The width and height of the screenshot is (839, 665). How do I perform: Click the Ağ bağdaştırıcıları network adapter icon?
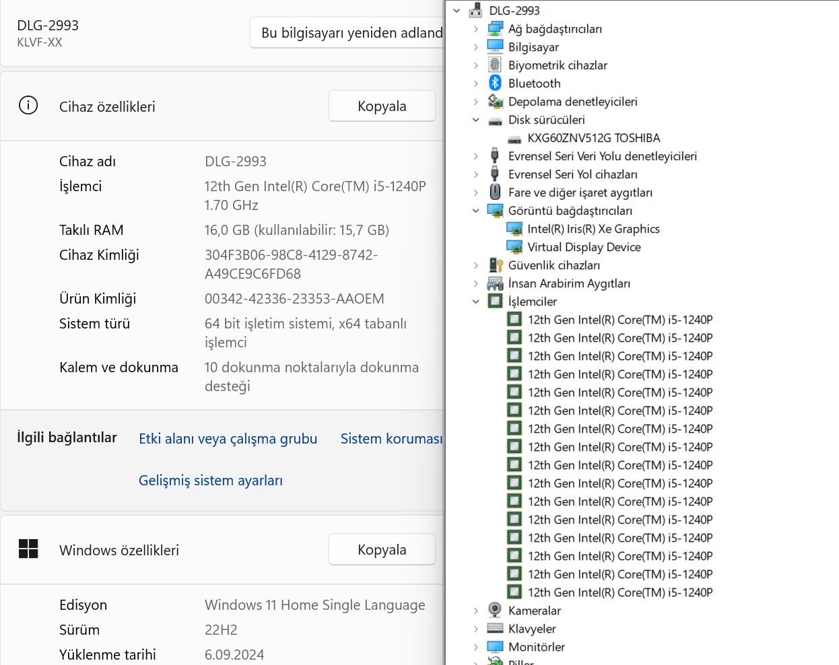(495, 28)
